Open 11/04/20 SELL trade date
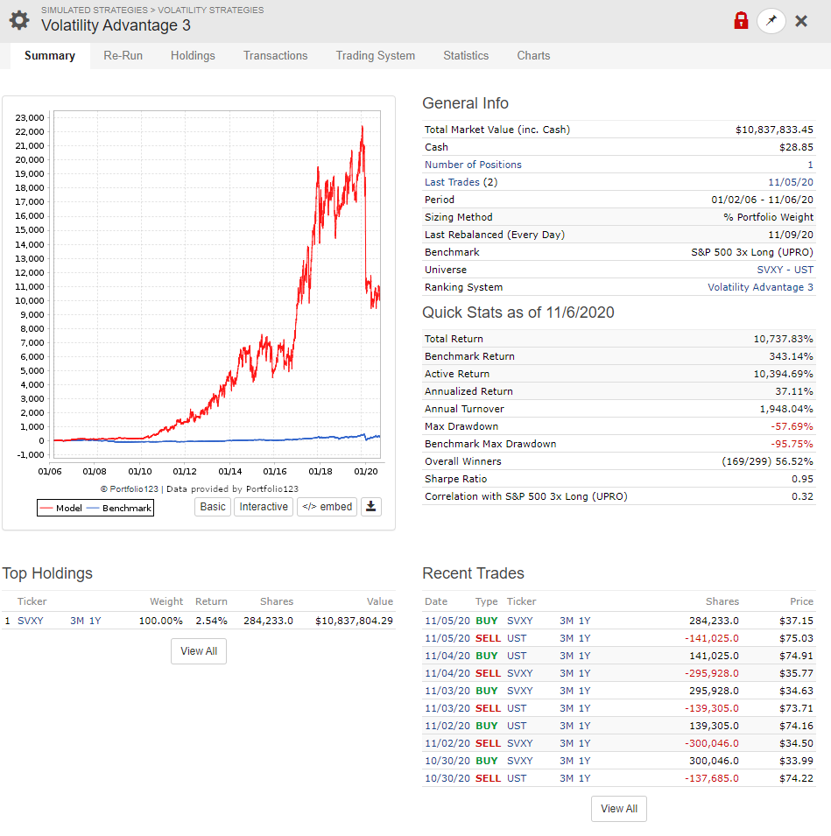This screenshot has height=836, width=831. coord(447,673)
